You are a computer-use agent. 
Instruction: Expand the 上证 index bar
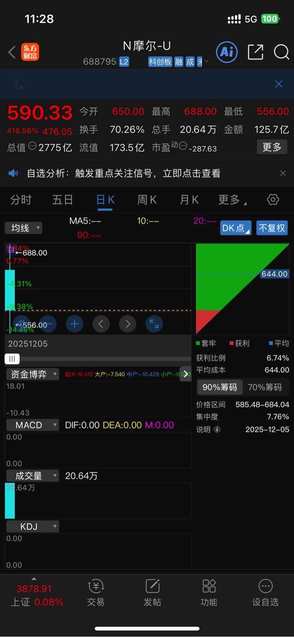point(34,579)
